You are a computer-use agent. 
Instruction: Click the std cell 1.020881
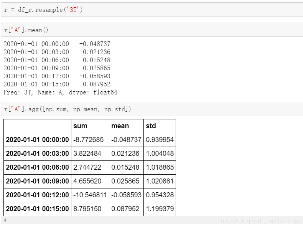160,181
